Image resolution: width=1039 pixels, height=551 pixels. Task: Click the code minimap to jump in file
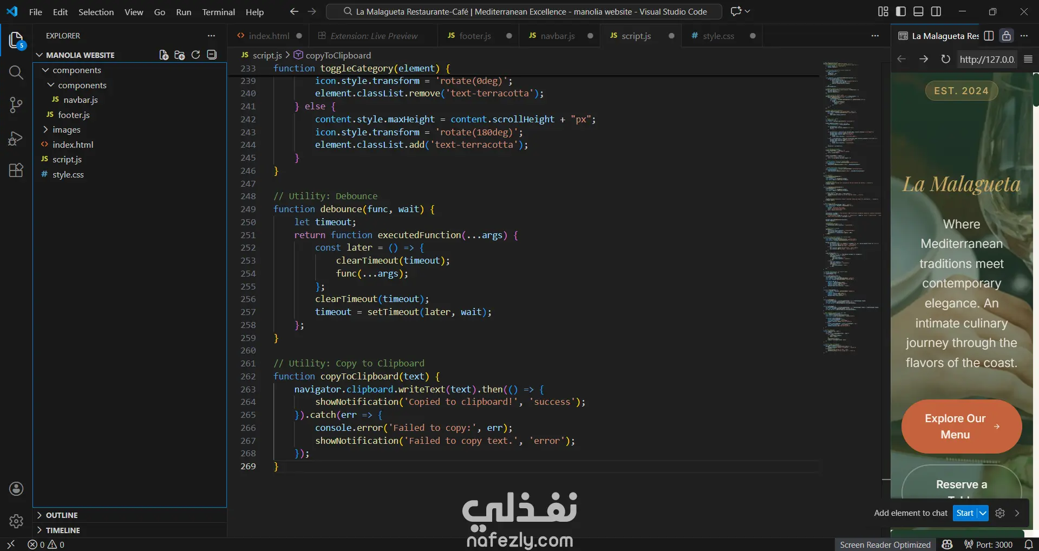852,208
